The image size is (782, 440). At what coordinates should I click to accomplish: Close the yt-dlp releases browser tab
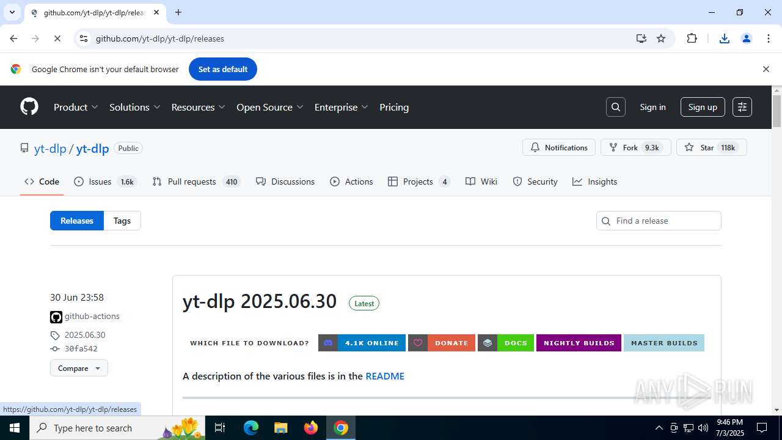coord(156,12)
